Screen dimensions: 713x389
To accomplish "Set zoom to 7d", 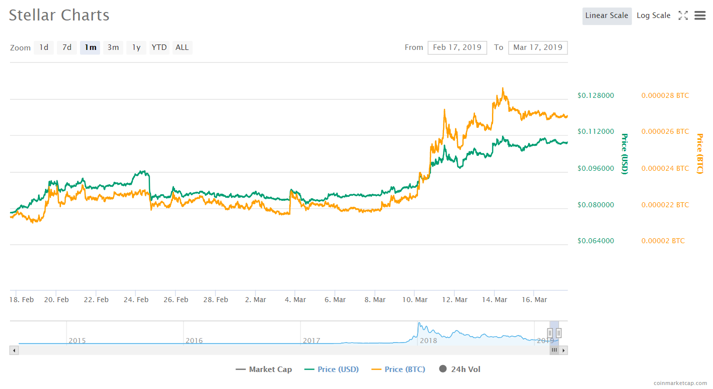I will 67,47.
